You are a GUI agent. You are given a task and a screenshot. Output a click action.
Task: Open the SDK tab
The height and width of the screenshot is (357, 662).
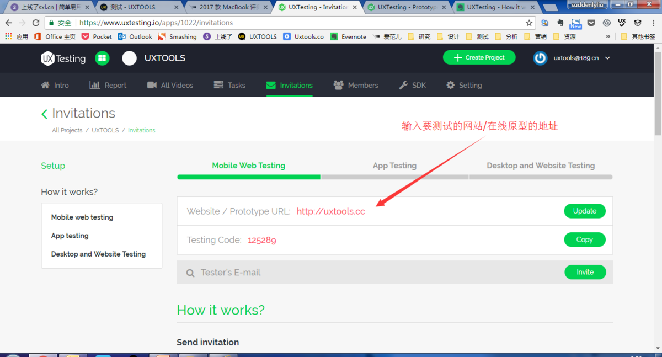(x=412, y=85)
